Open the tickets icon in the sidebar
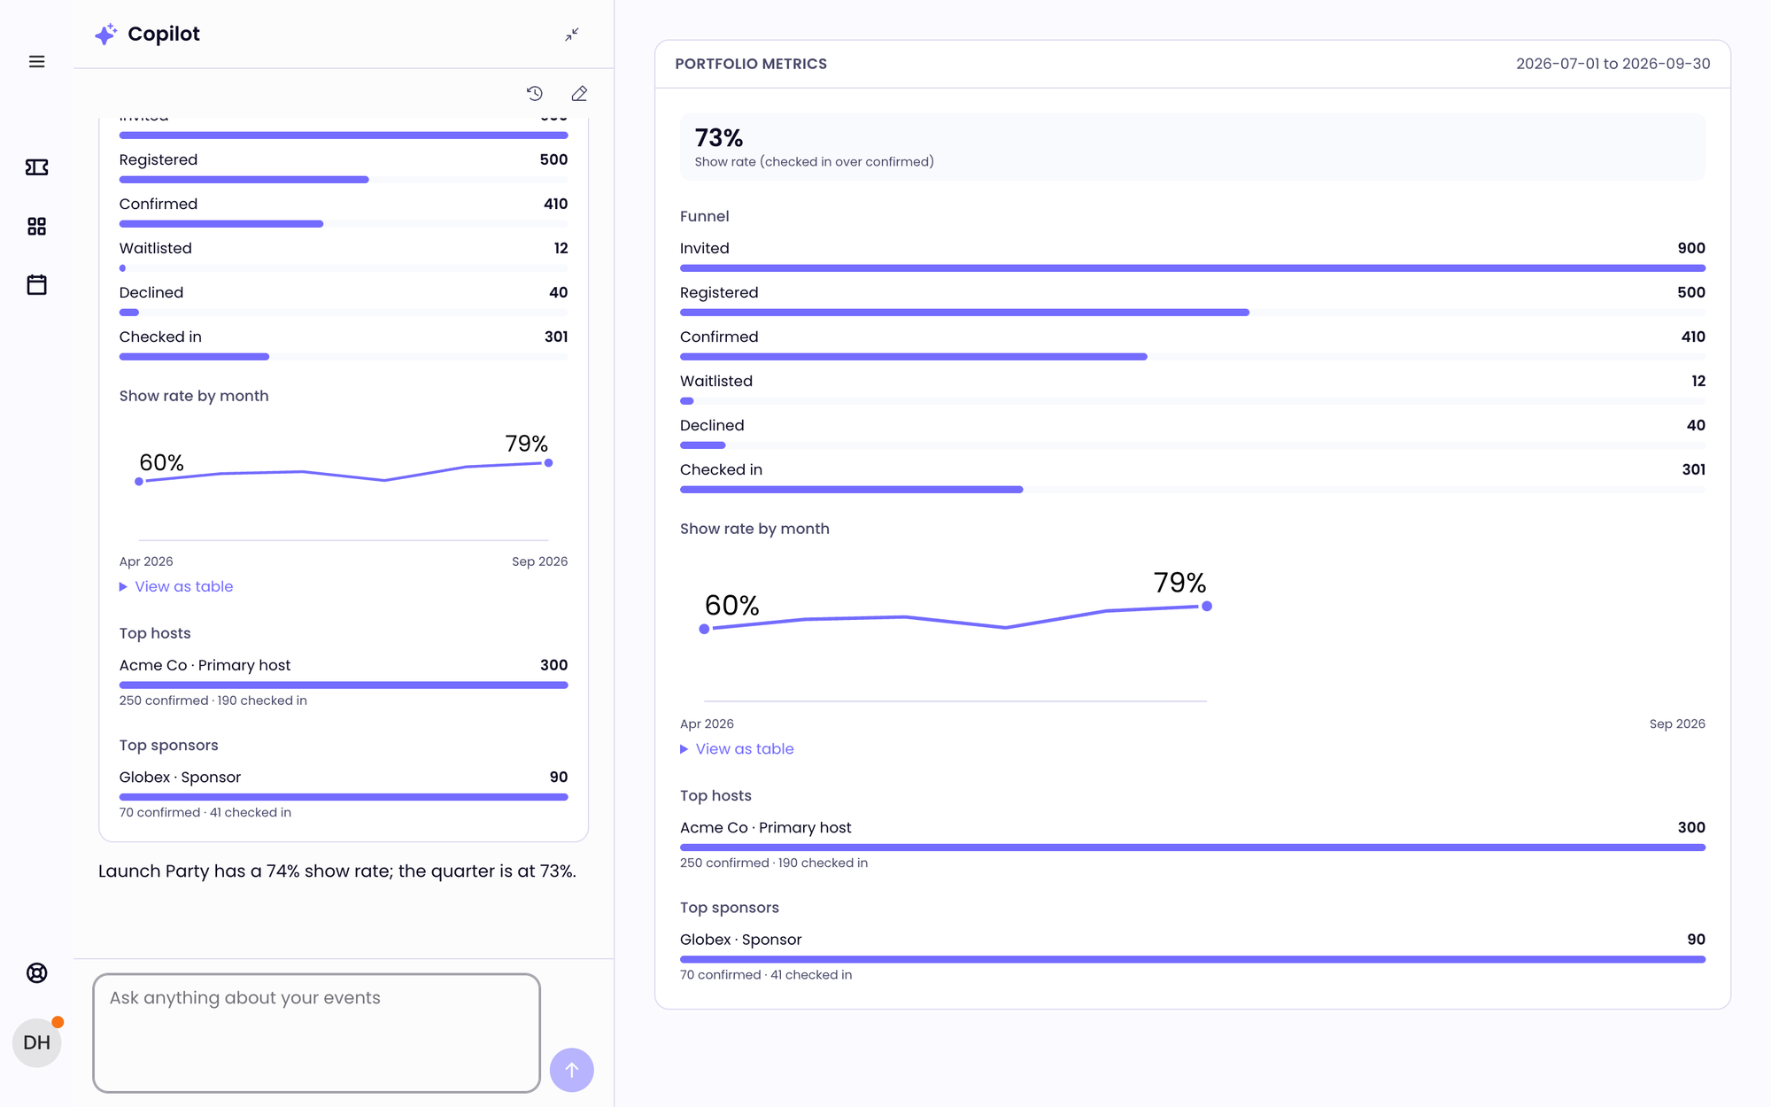Image resolution: width=1771 pixels, height=1107 pixels. [x=36, y=167]
